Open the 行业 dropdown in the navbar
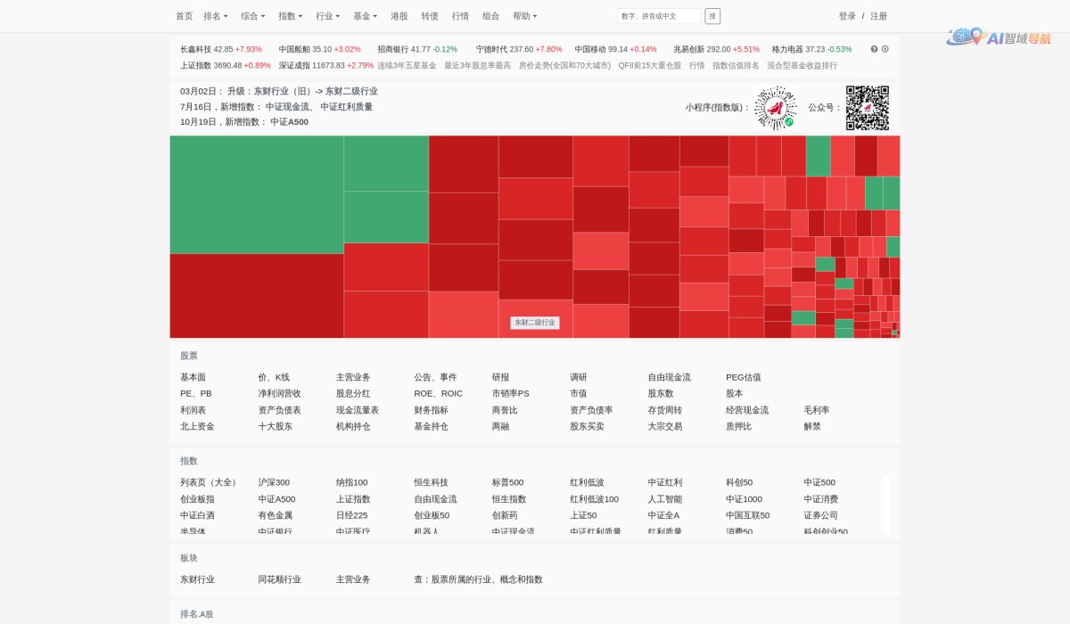 coord(328,16)
